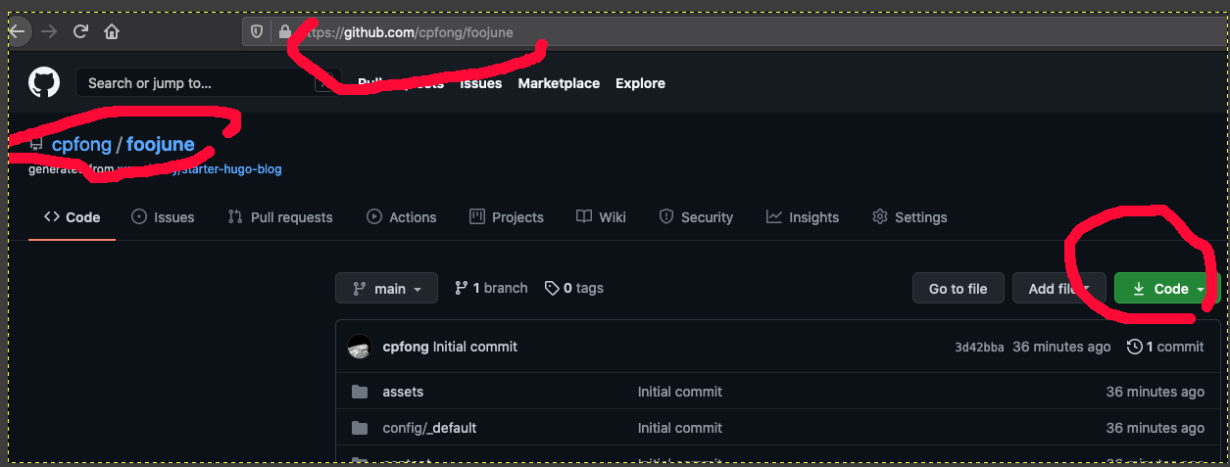Click the cpfong avatar in commit row
This screenshot has width=1230, height=467.
[360, 347]
